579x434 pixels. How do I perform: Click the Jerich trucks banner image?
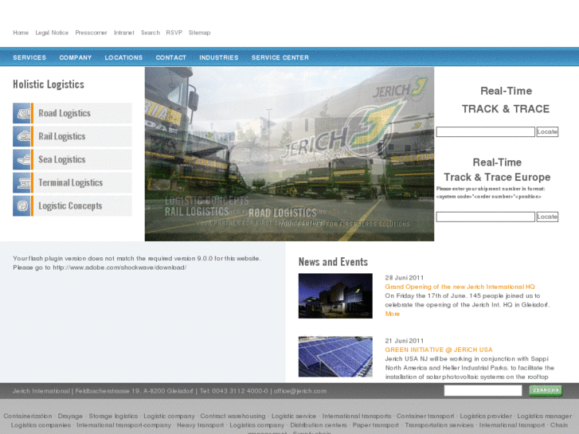coord(290,154)
